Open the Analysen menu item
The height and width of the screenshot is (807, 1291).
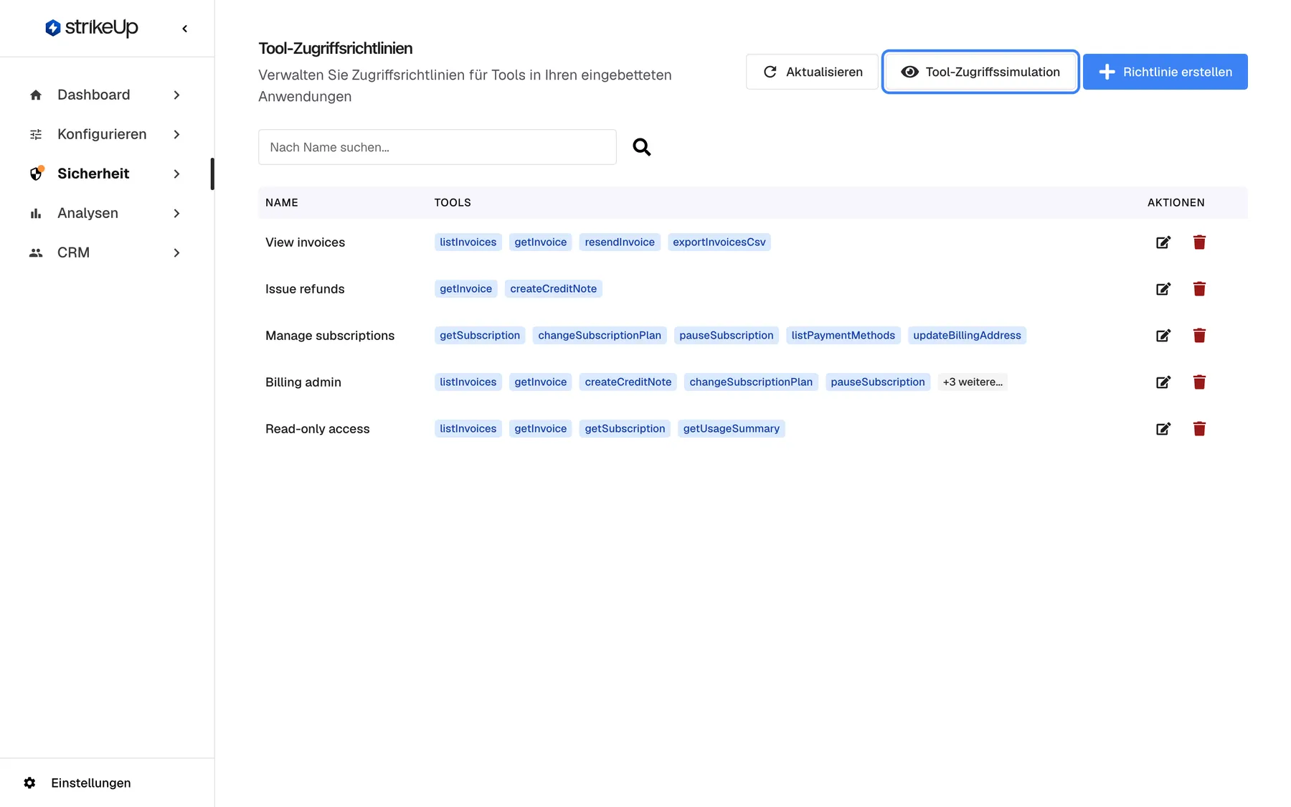pyautogui.click(x=106, y=213)
